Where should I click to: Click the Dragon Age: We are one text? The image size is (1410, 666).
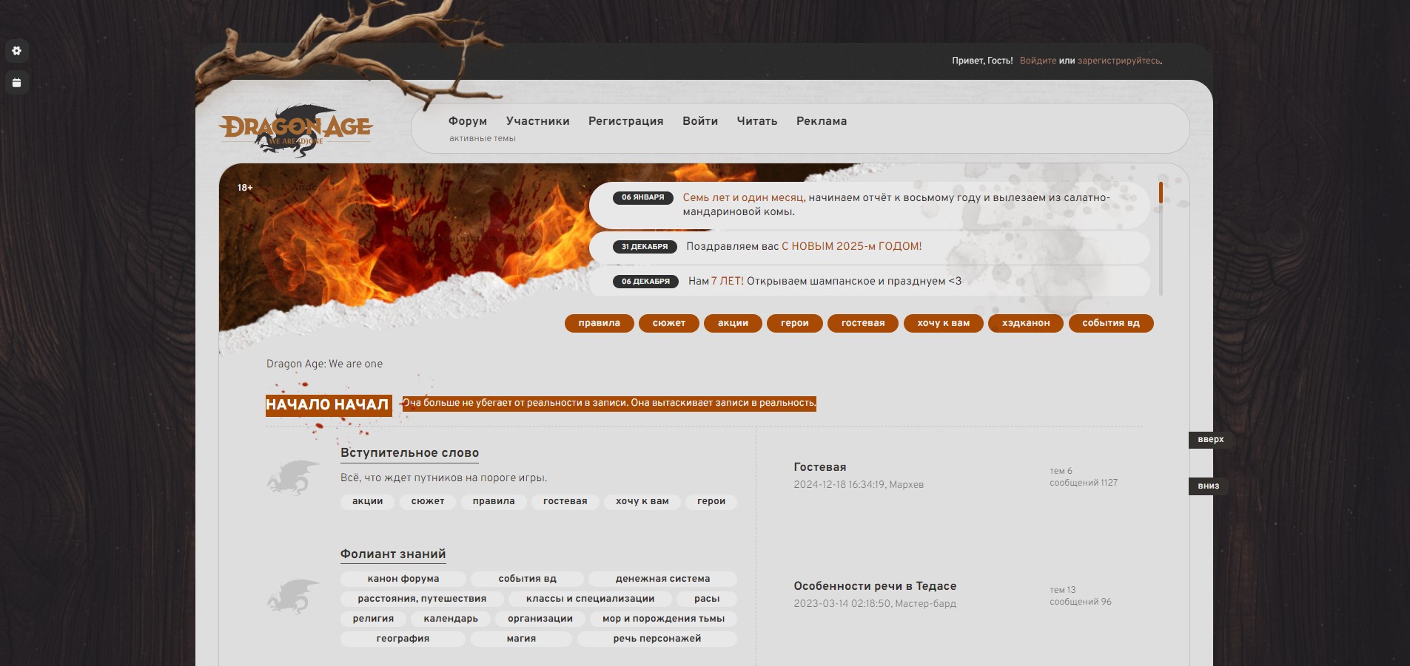click(324, 364)
